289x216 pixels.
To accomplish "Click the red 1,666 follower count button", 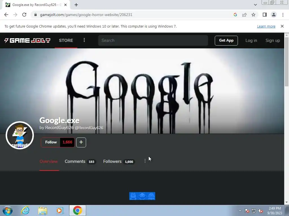I will point(67,142).
